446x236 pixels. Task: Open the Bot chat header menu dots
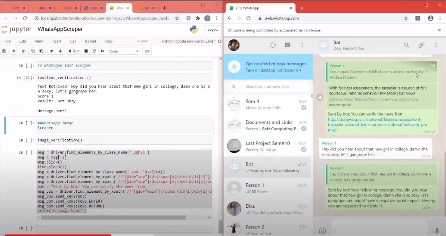[436, 45]
